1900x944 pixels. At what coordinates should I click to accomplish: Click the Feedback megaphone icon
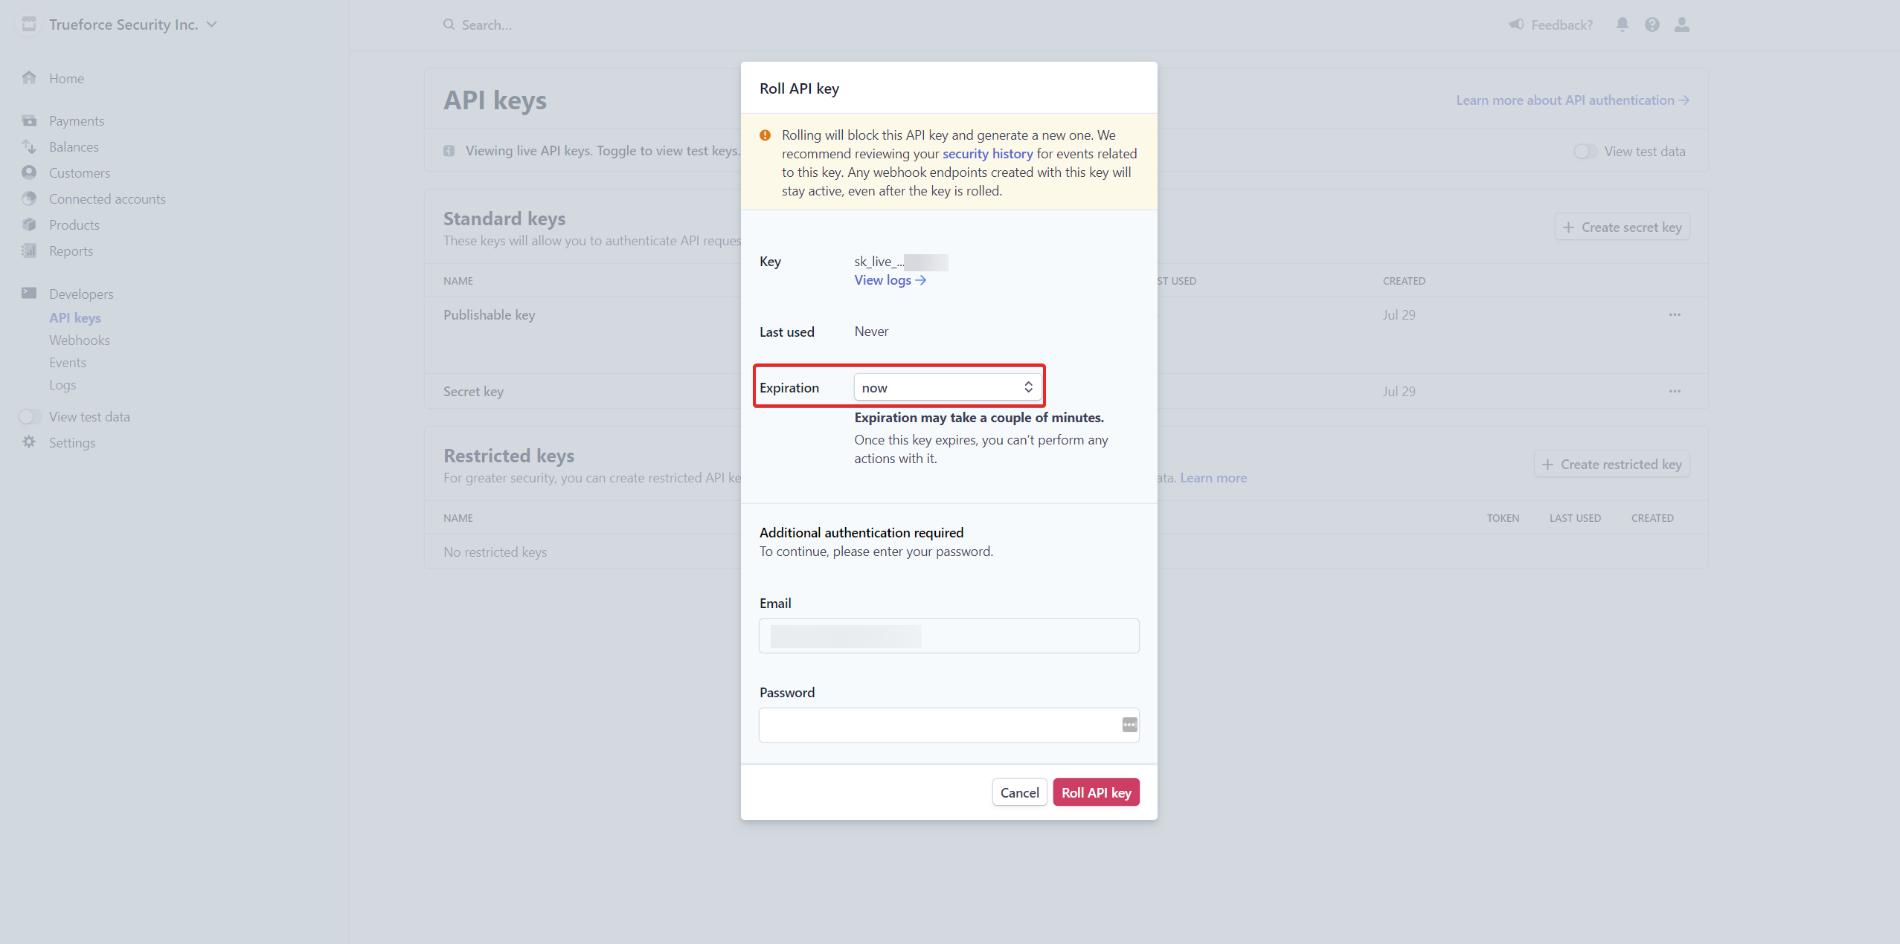click(x=1516, y=25)
